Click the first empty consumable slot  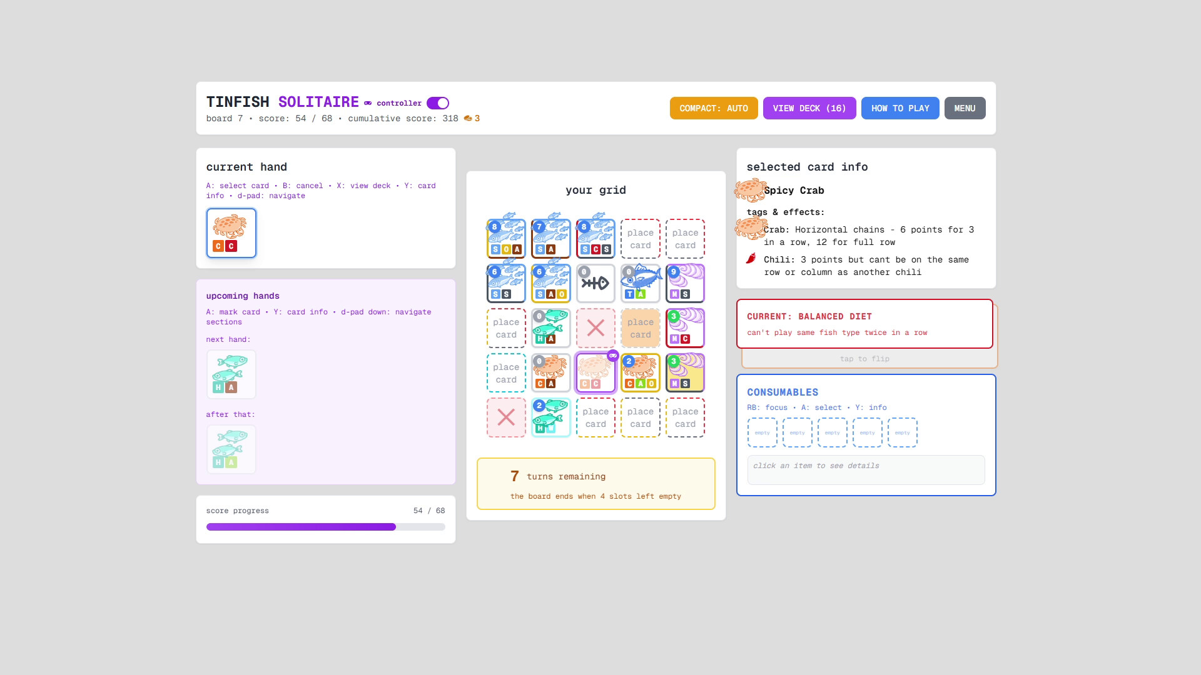pos(763,432)
